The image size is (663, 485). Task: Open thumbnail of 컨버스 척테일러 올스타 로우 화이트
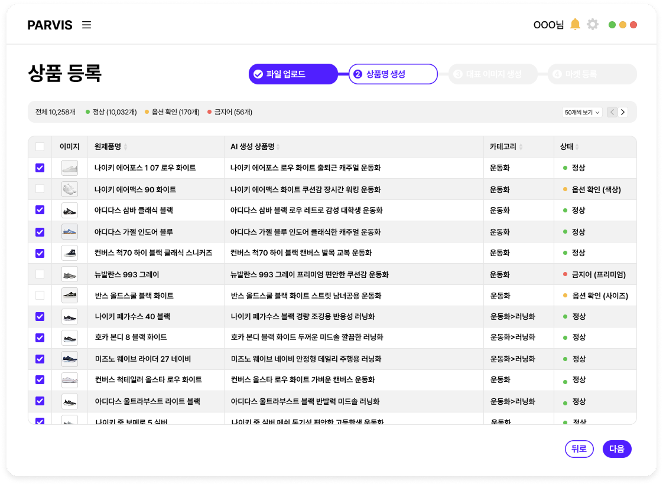tap(69, 380)
